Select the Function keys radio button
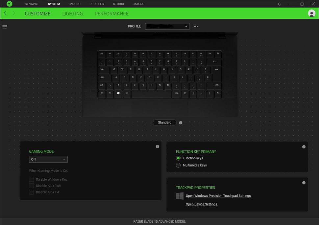The width and height of the screenshot is (319, 225). point(178,158)
